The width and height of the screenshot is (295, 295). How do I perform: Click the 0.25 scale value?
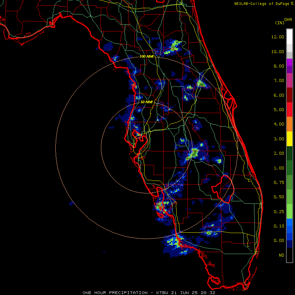point(279,212)
